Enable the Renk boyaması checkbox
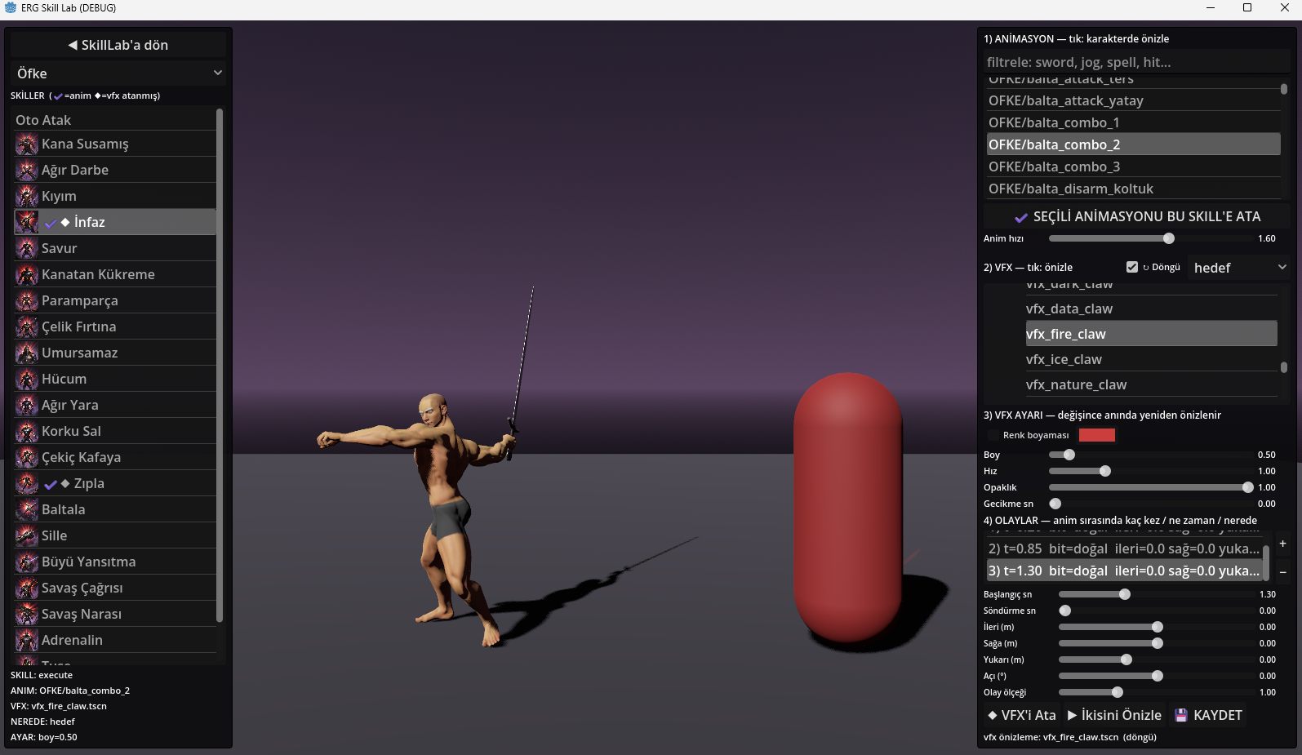 click(993, 435)
